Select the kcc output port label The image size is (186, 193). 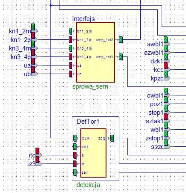(159, 70)
